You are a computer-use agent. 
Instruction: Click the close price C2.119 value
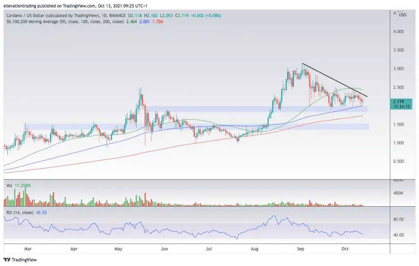tap(182, 16)
